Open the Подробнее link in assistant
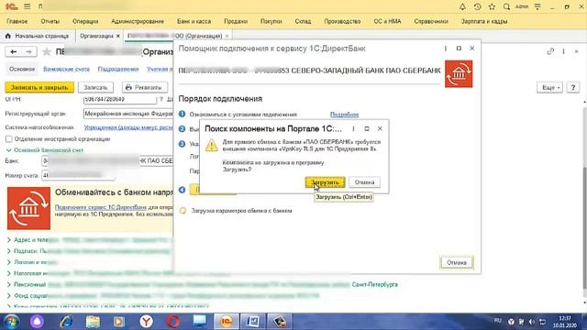 345,115
